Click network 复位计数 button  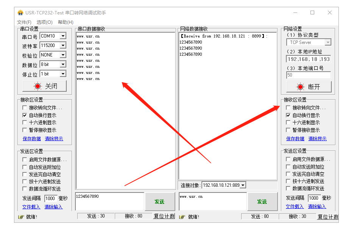328,217
